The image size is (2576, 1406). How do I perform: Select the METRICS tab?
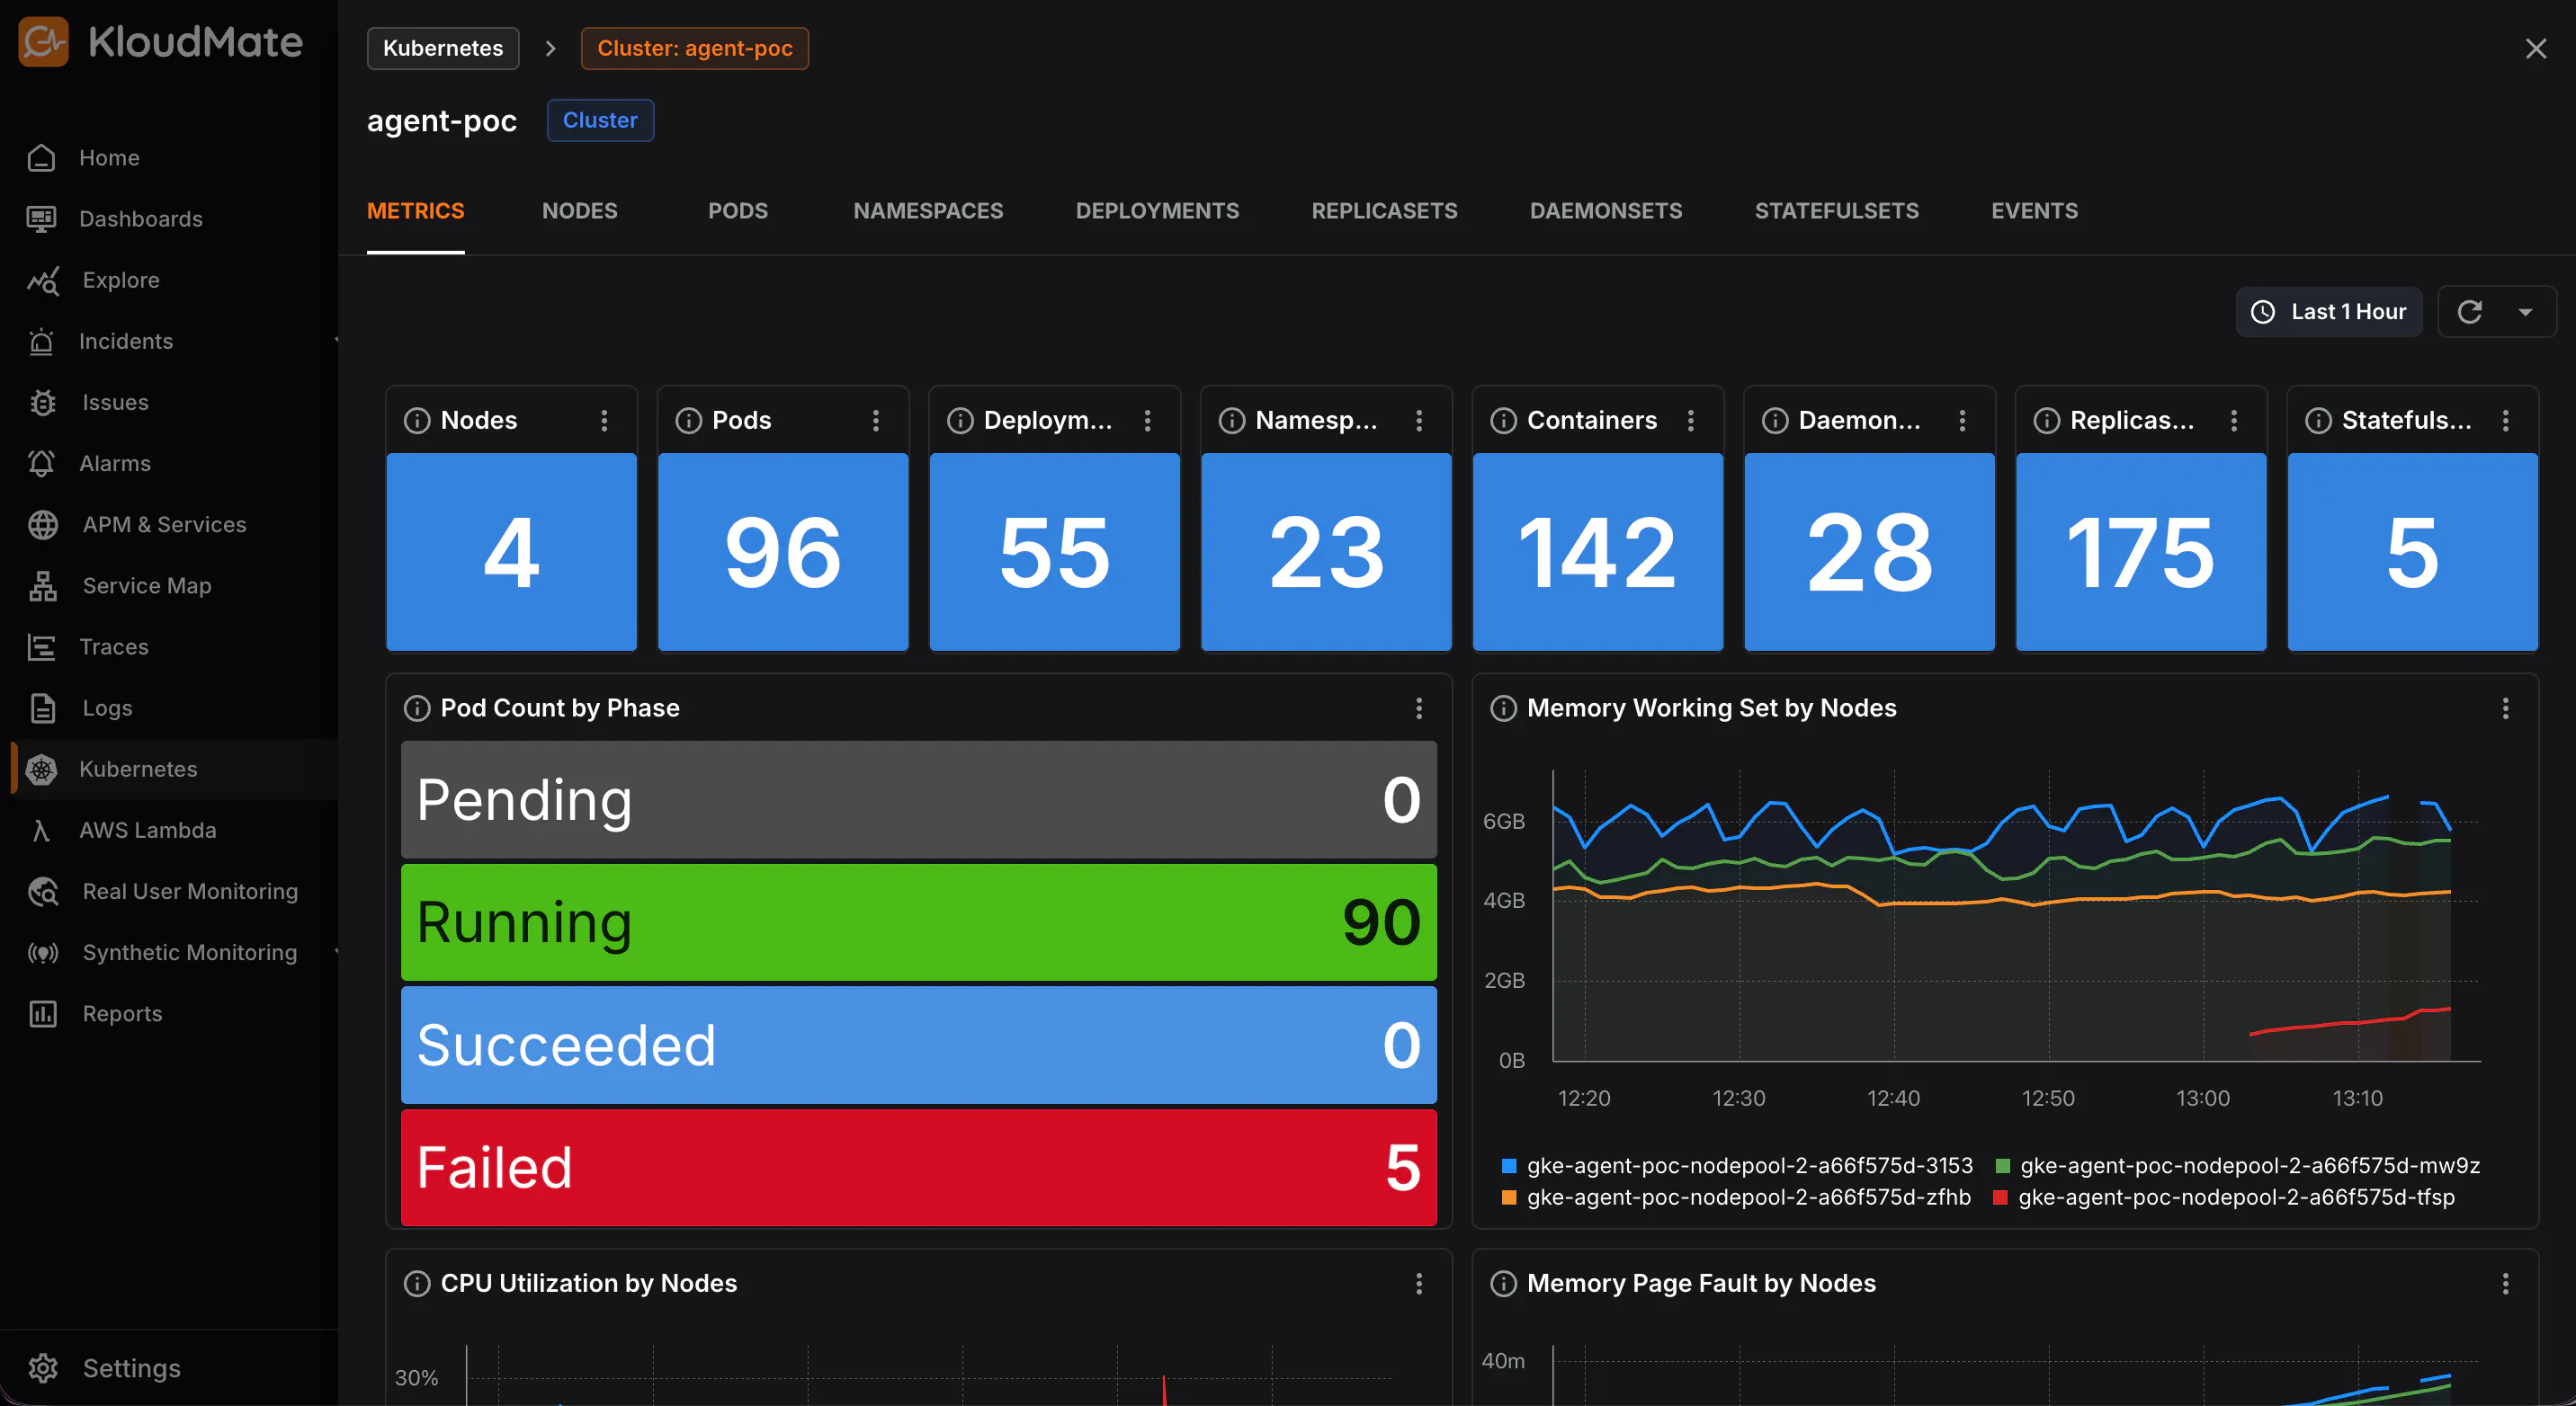click(416, 211)
